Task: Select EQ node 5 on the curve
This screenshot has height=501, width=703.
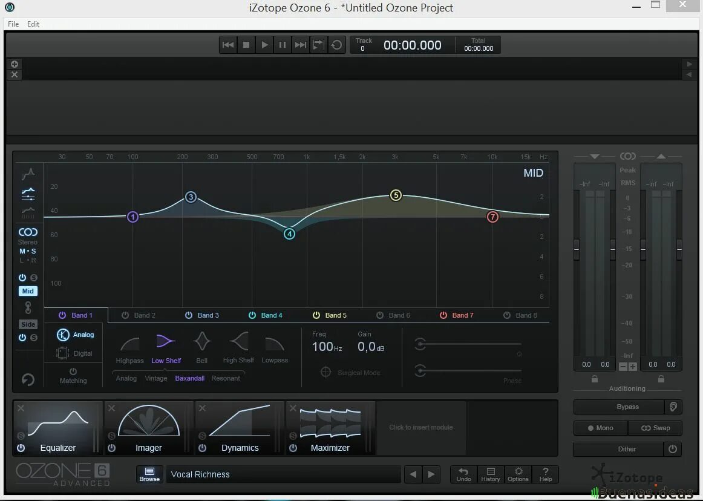Action: point(396,195)
